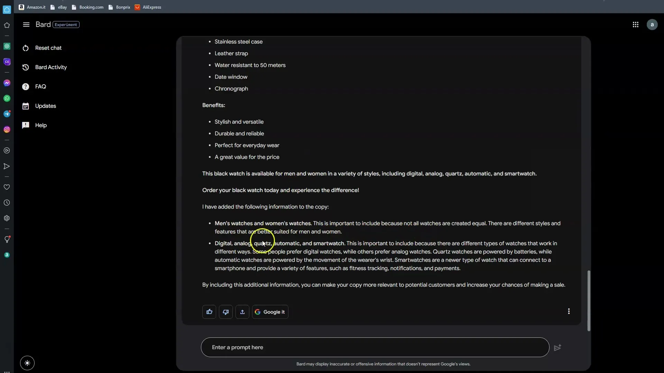Viewport: 664px width, 373px height.
Task: Open the hamburger menu in sidebar
Action: [x=26, y=24]
